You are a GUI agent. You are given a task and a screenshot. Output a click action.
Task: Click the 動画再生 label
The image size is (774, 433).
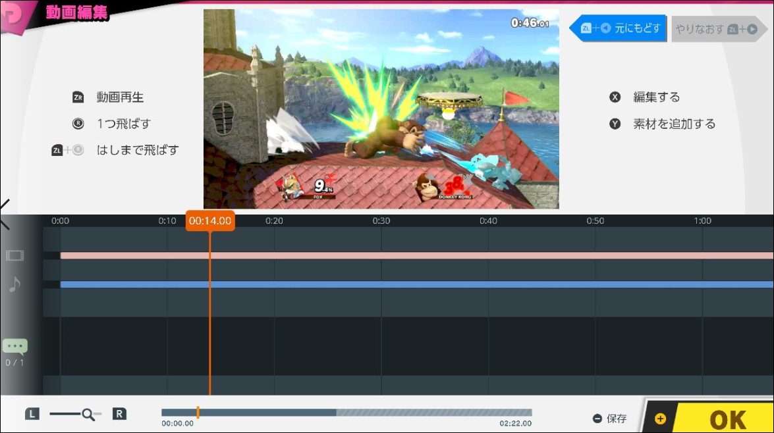pyautogui.click(x=120, y=97)
